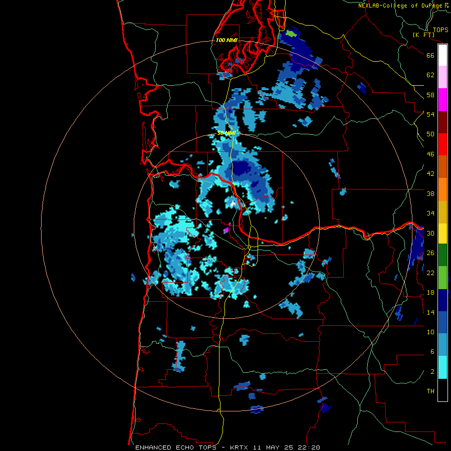Click the magenta legend color swatch

pos(442,100)
